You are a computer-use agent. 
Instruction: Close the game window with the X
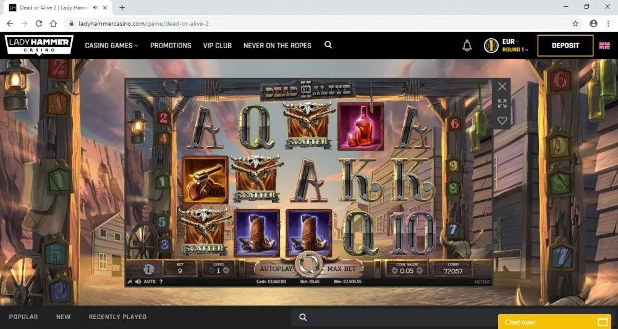click(x=502, y=86)
